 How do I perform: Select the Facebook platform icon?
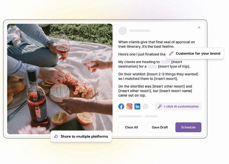[121, 107]
